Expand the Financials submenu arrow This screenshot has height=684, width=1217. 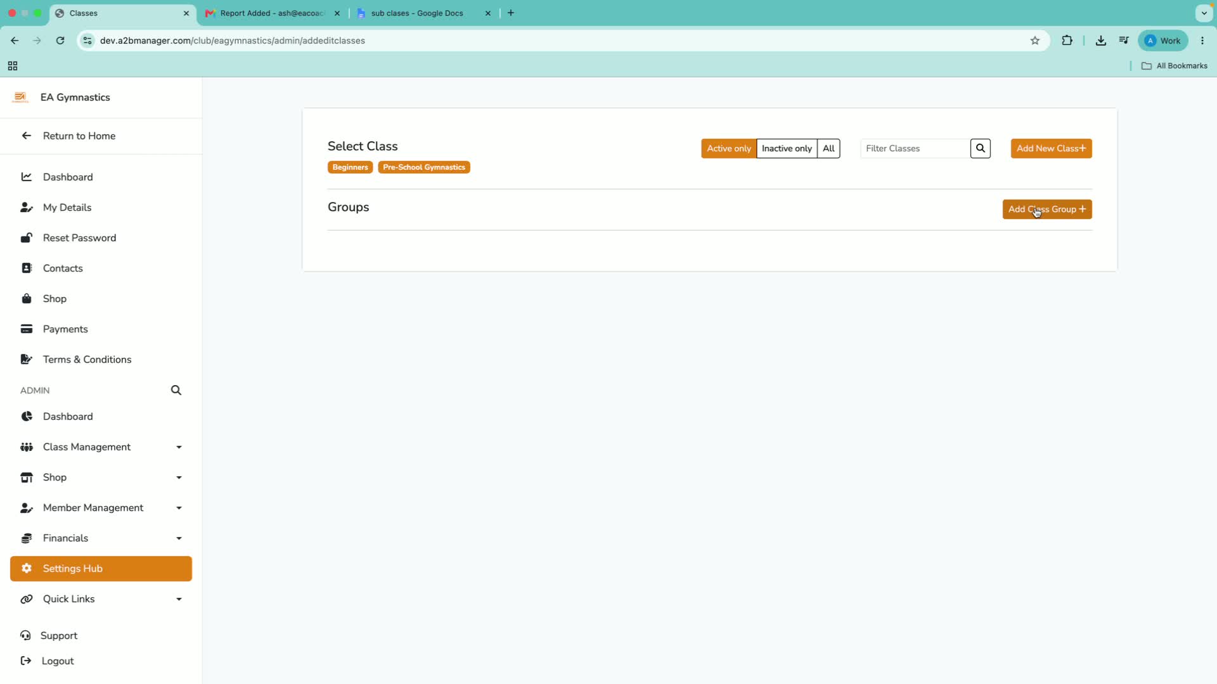[x=179, y=538]
